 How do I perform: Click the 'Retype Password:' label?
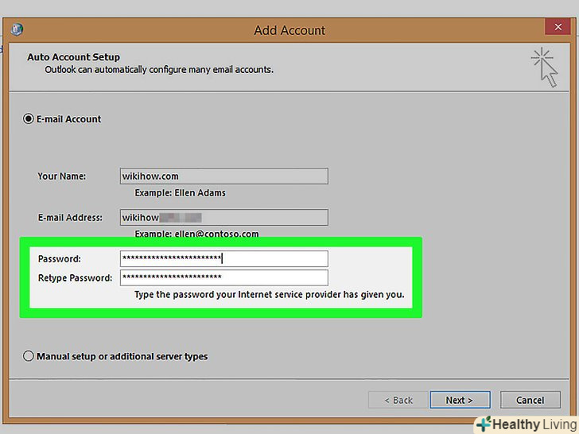[75, 278]
